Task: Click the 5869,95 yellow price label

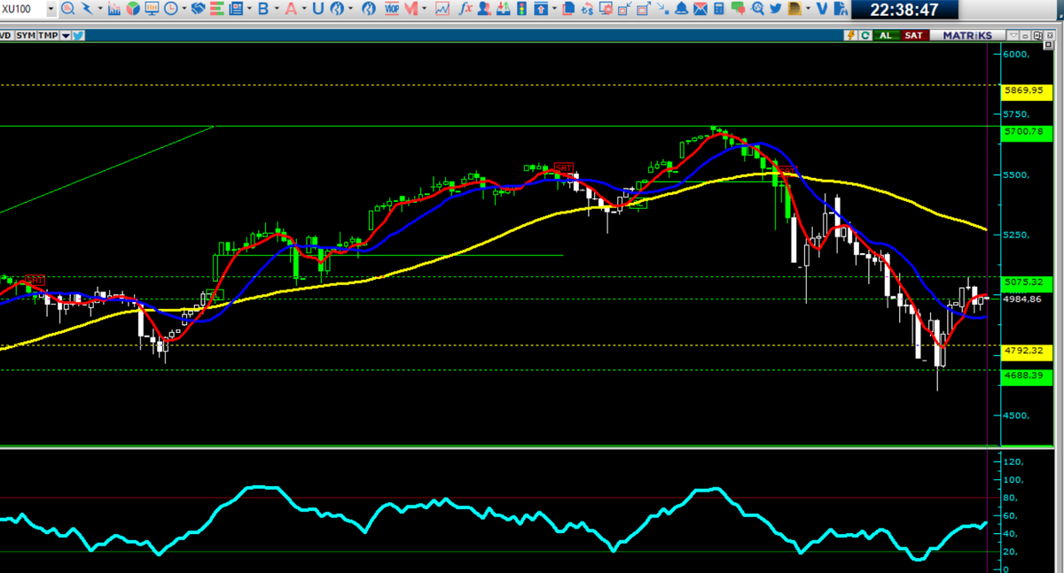Action: pos(1028,90)
